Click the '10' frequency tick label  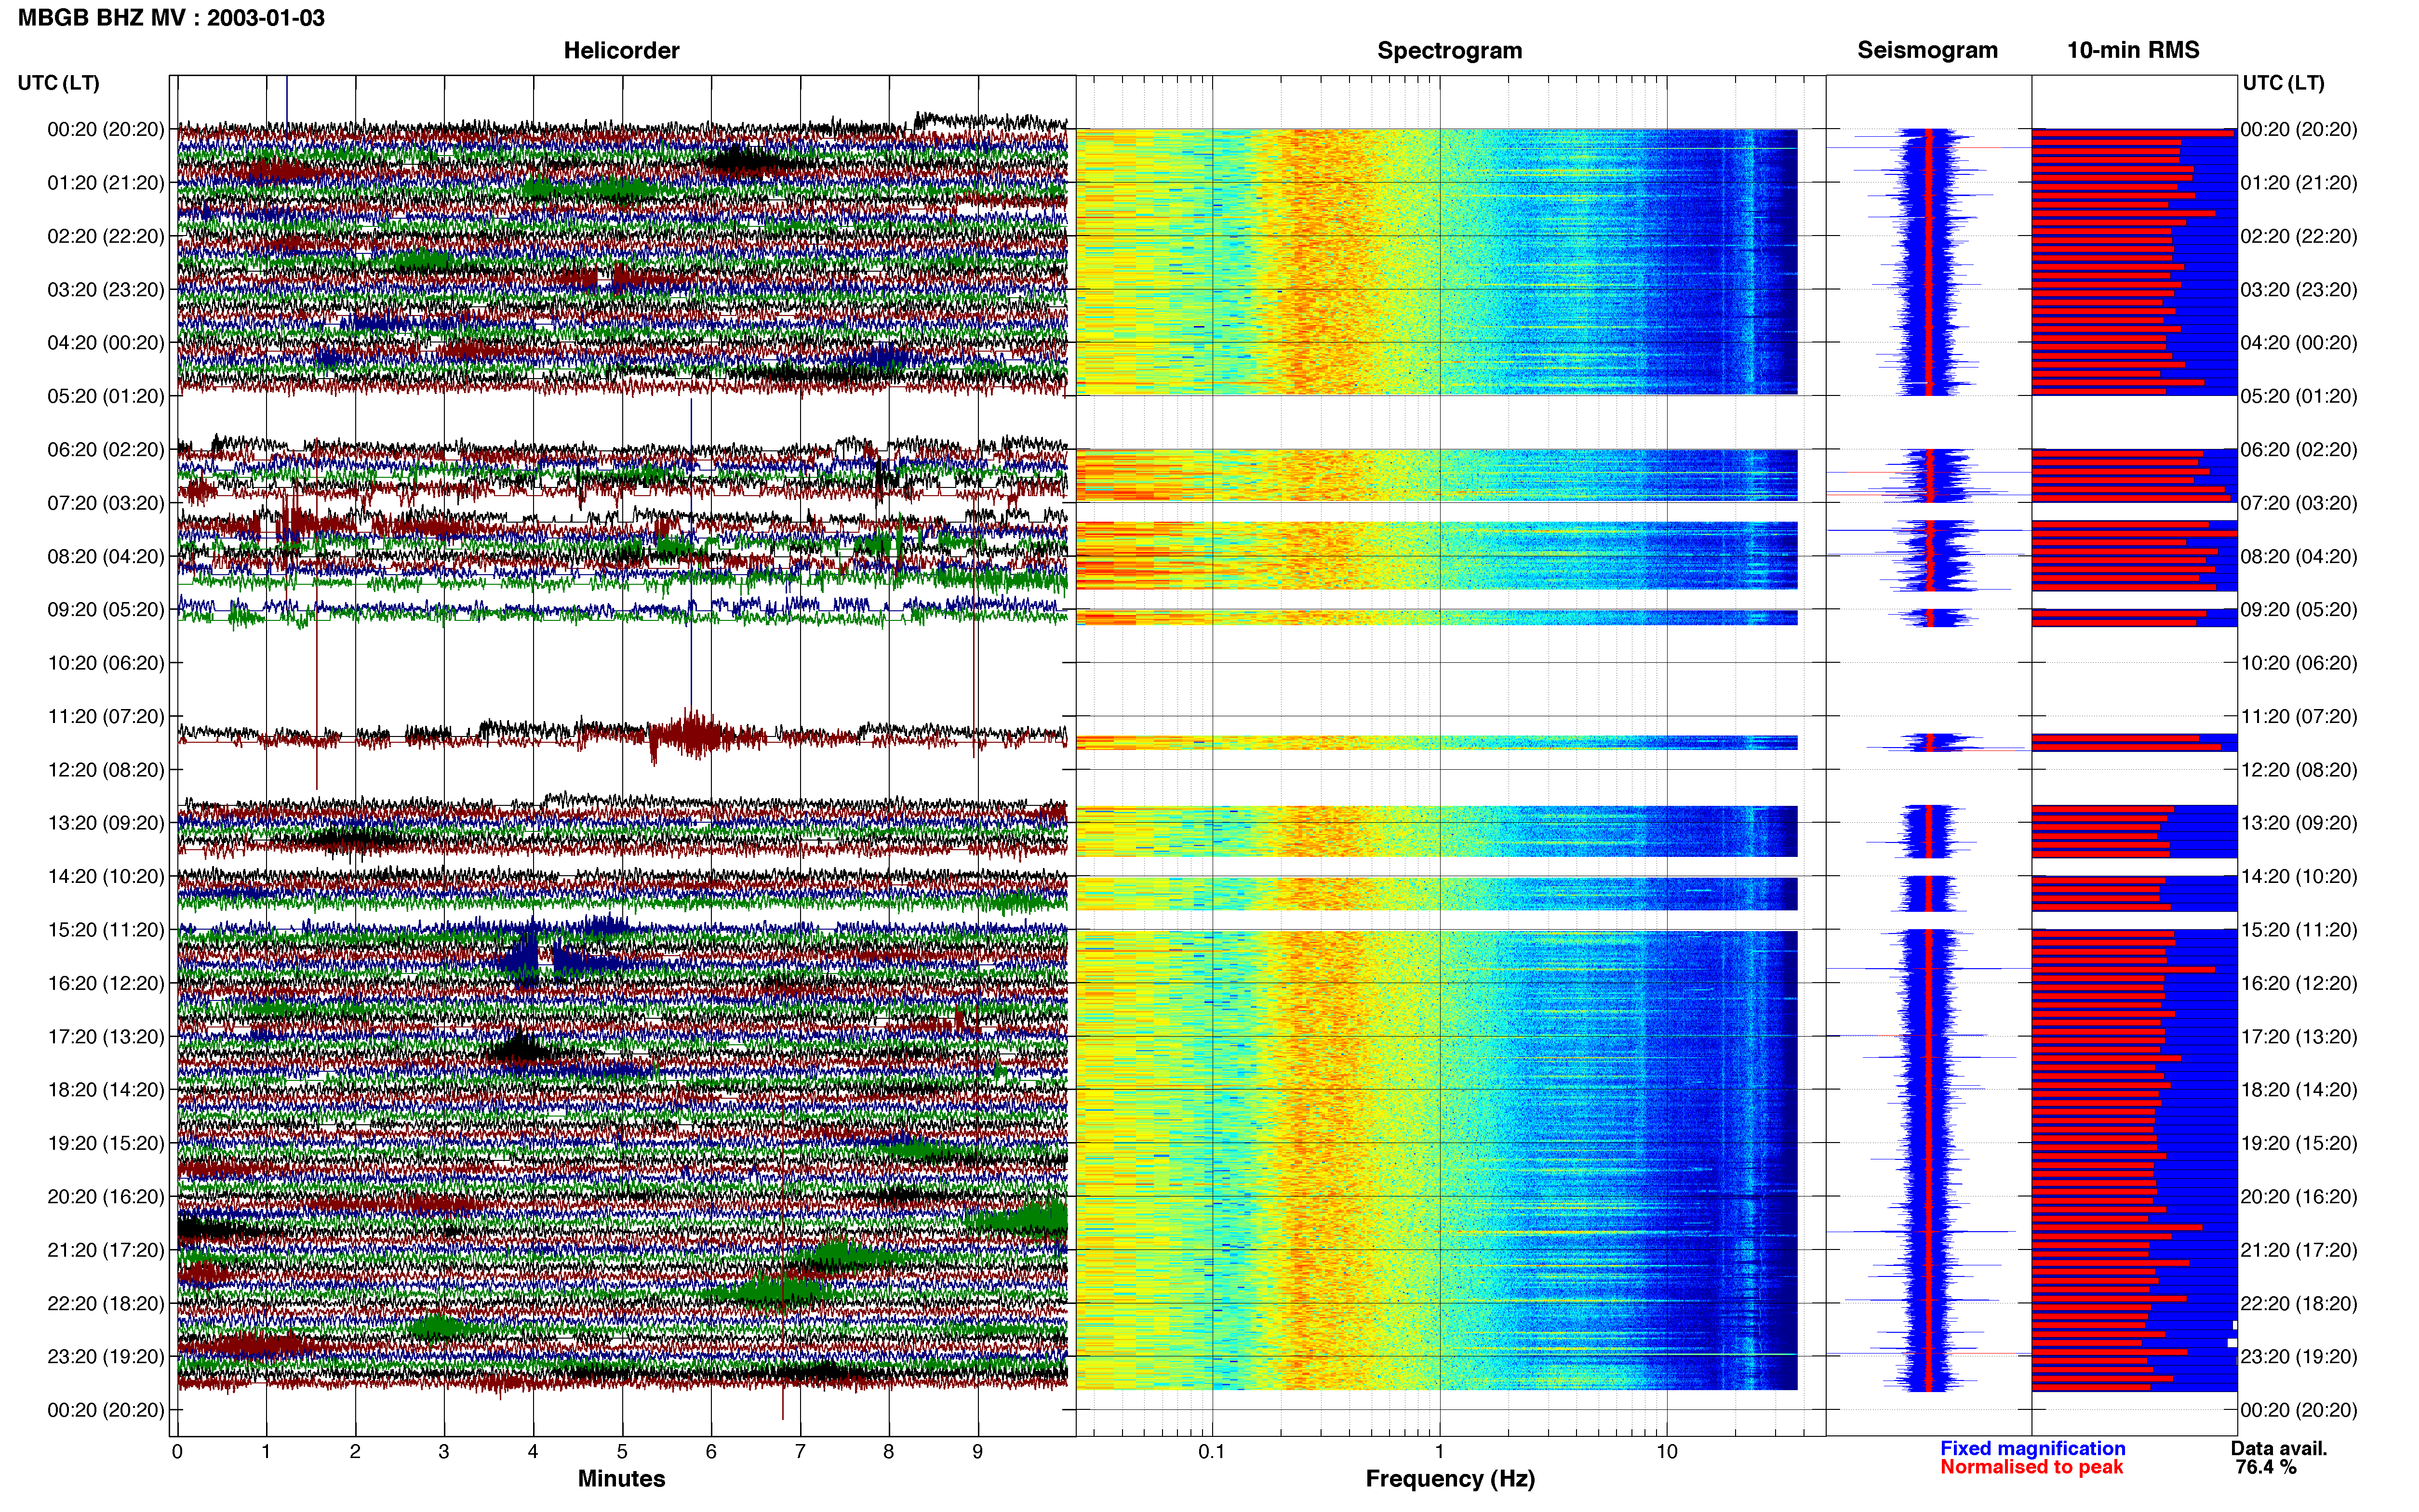(1667, 1452)
